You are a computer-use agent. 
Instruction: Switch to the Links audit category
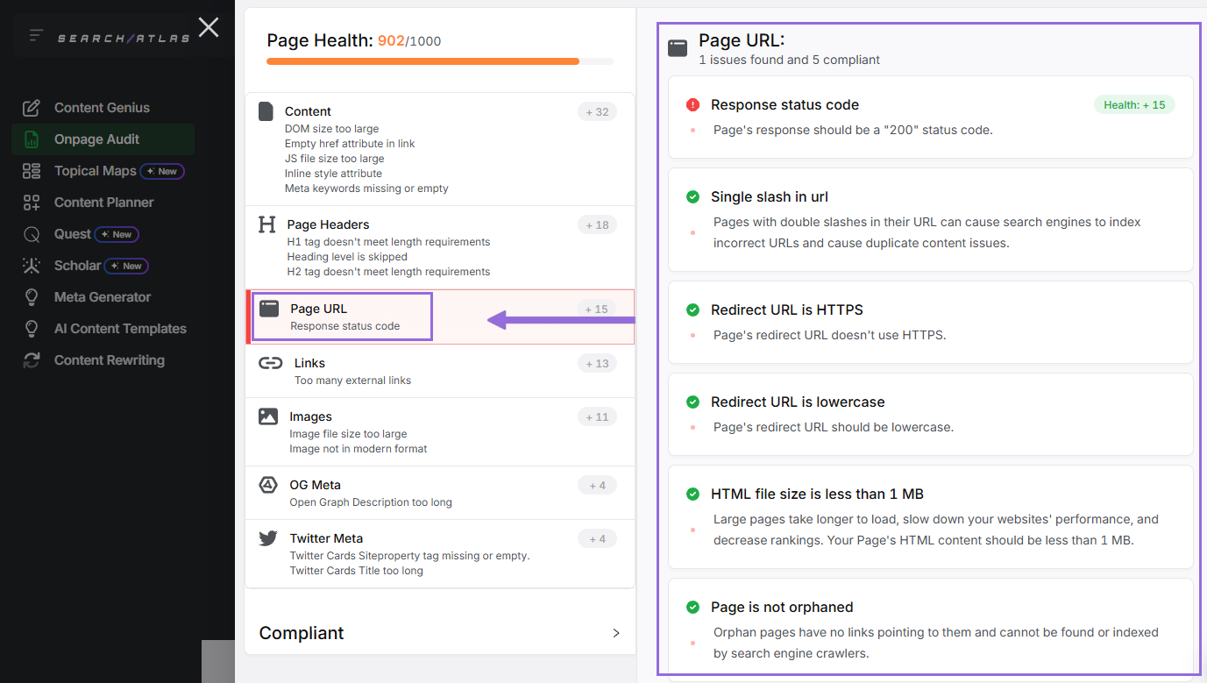pos(309,362)
